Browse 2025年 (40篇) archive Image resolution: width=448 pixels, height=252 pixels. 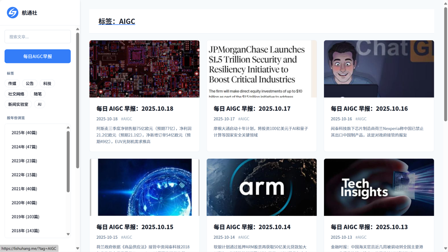[x=24, y=133]
